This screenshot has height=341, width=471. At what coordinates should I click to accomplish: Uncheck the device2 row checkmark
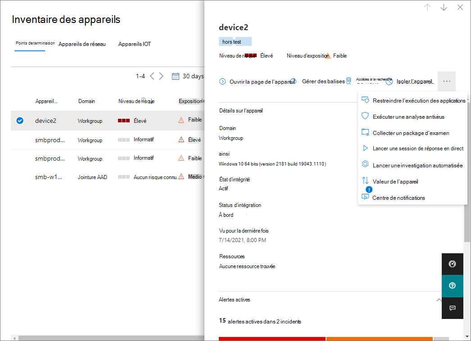[x=20, y=121]
